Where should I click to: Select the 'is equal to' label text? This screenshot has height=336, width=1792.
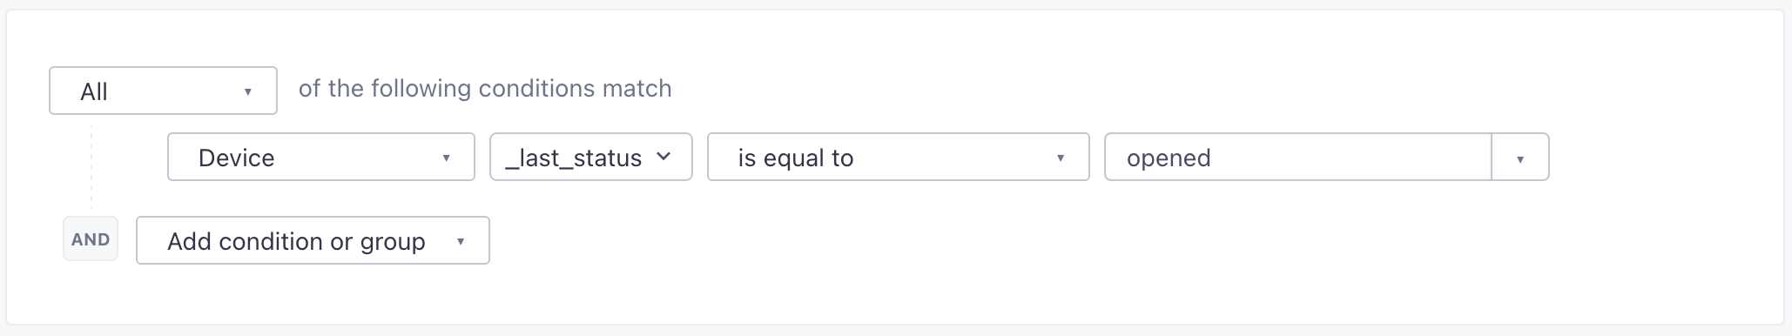click(x=796, y=158)
